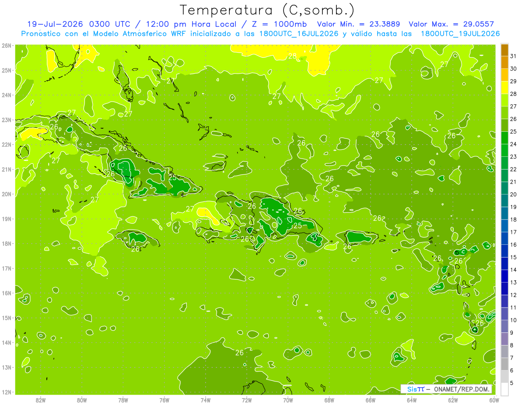
Task: Click the legend color band between 25 and 26
Action: pos(504,125)
